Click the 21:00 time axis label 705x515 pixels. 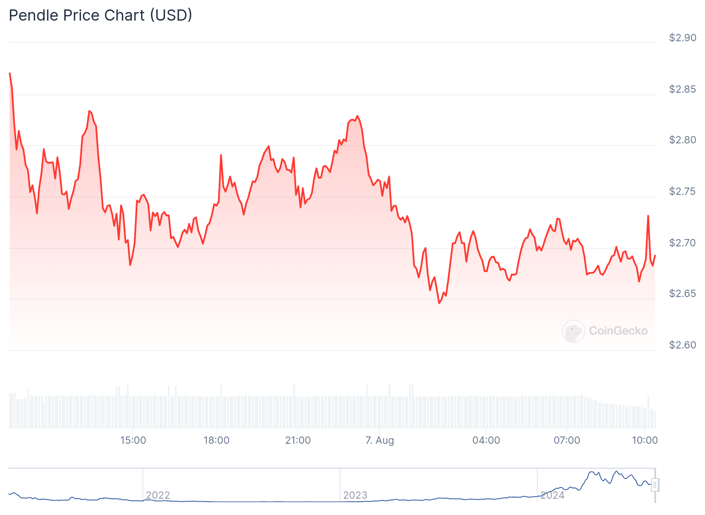point(298,440)
